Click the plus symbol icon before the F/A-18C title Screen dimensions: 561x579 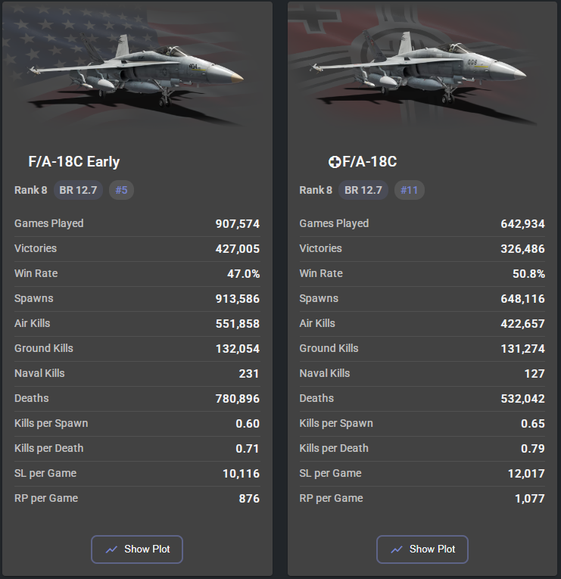pyautogui.click(x=335, y=162)
